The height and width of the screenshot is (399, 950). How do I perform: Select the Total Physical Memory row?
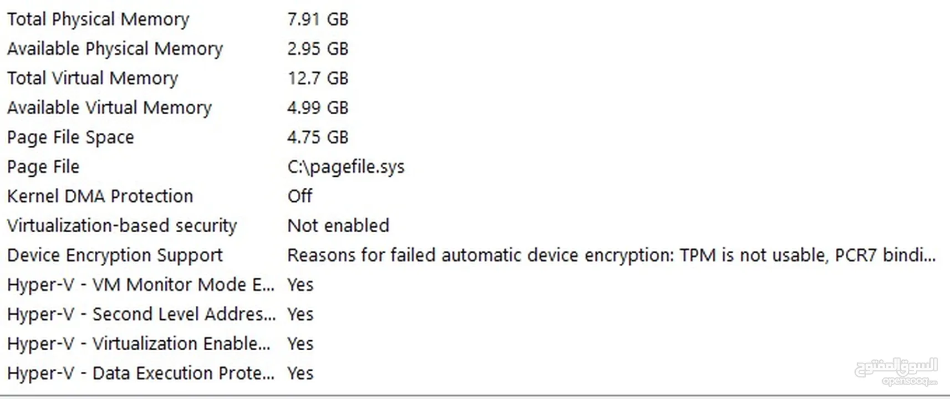(475, 19)
